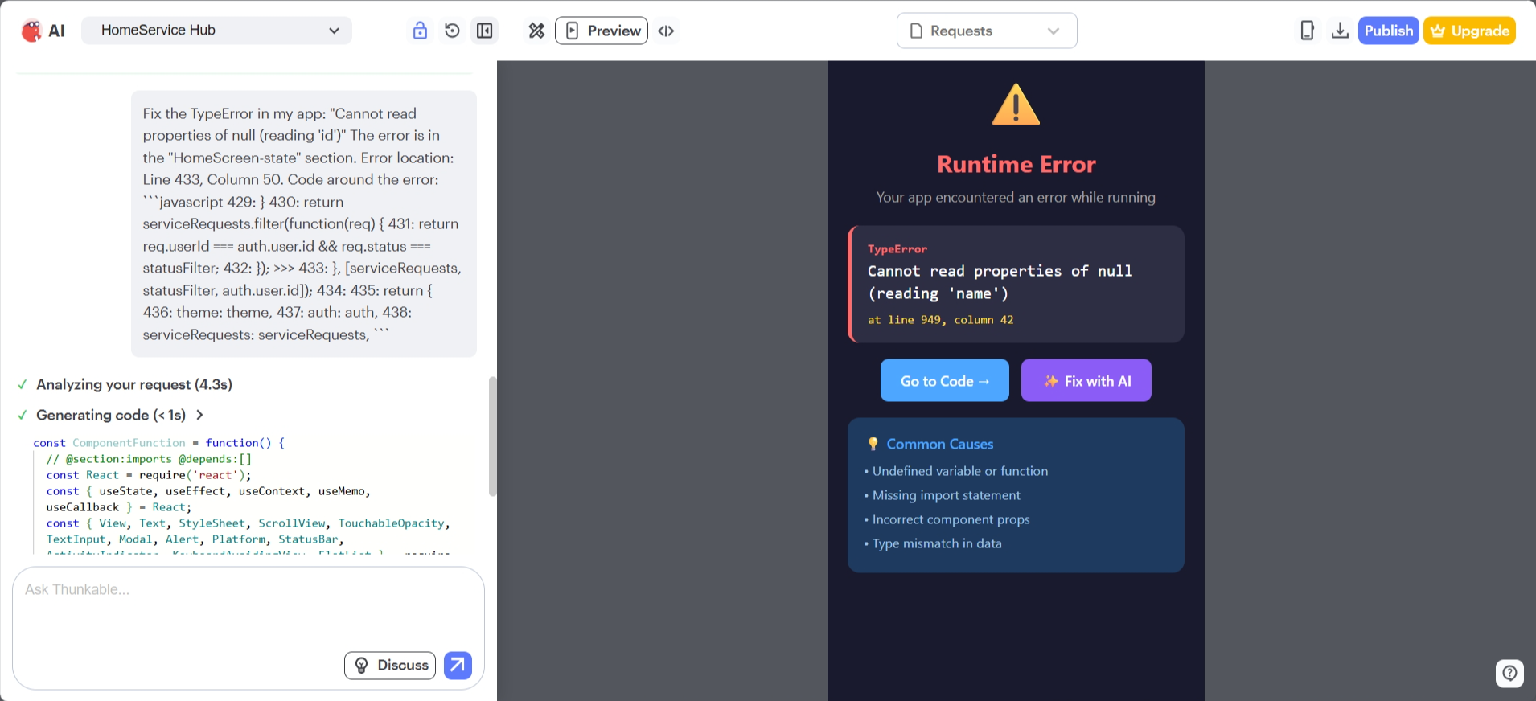
Task: Open version history restore icon
Action: coord(452,31)
